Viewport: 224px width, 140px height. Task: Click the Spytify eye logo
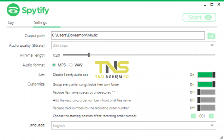(x=13, y=10)
